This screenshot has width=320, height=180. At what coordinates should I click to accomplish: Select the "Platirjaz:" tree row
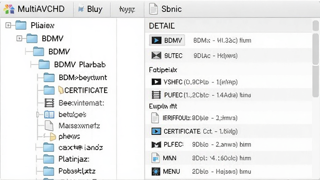(66, 159)
